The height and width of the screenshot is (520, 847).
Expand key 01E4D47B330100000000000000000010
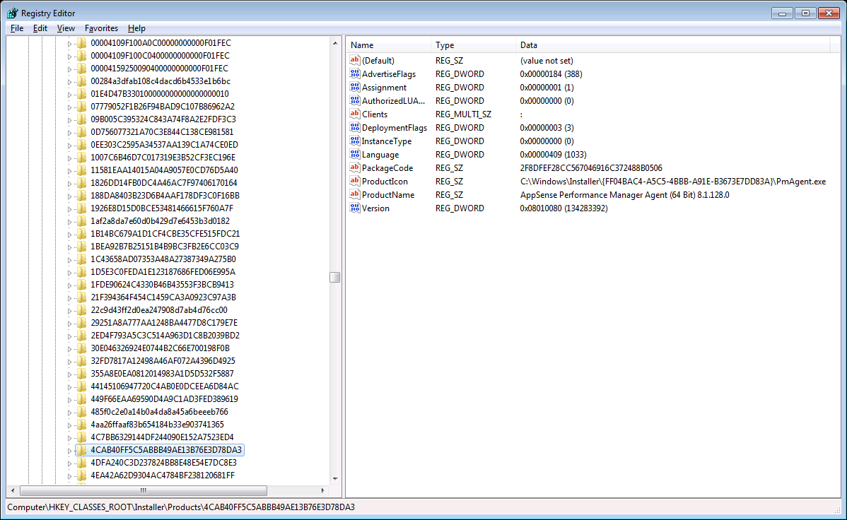(x=69, y=95)
